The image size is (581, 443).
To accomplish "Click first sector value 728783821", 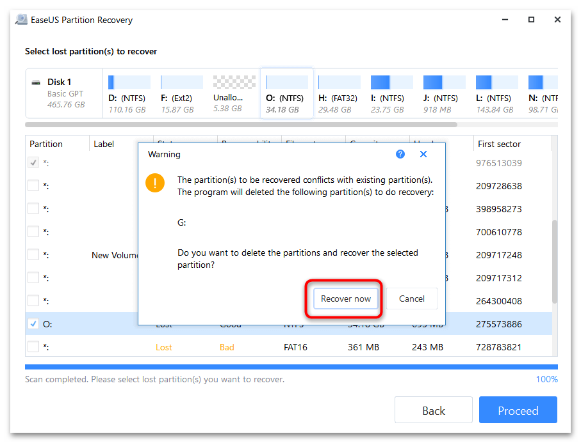I will 499,347.
